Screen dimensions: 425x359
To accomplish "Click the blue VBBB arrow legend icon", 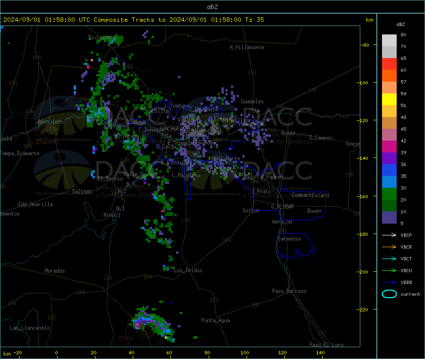I will [x=389, y=283].
